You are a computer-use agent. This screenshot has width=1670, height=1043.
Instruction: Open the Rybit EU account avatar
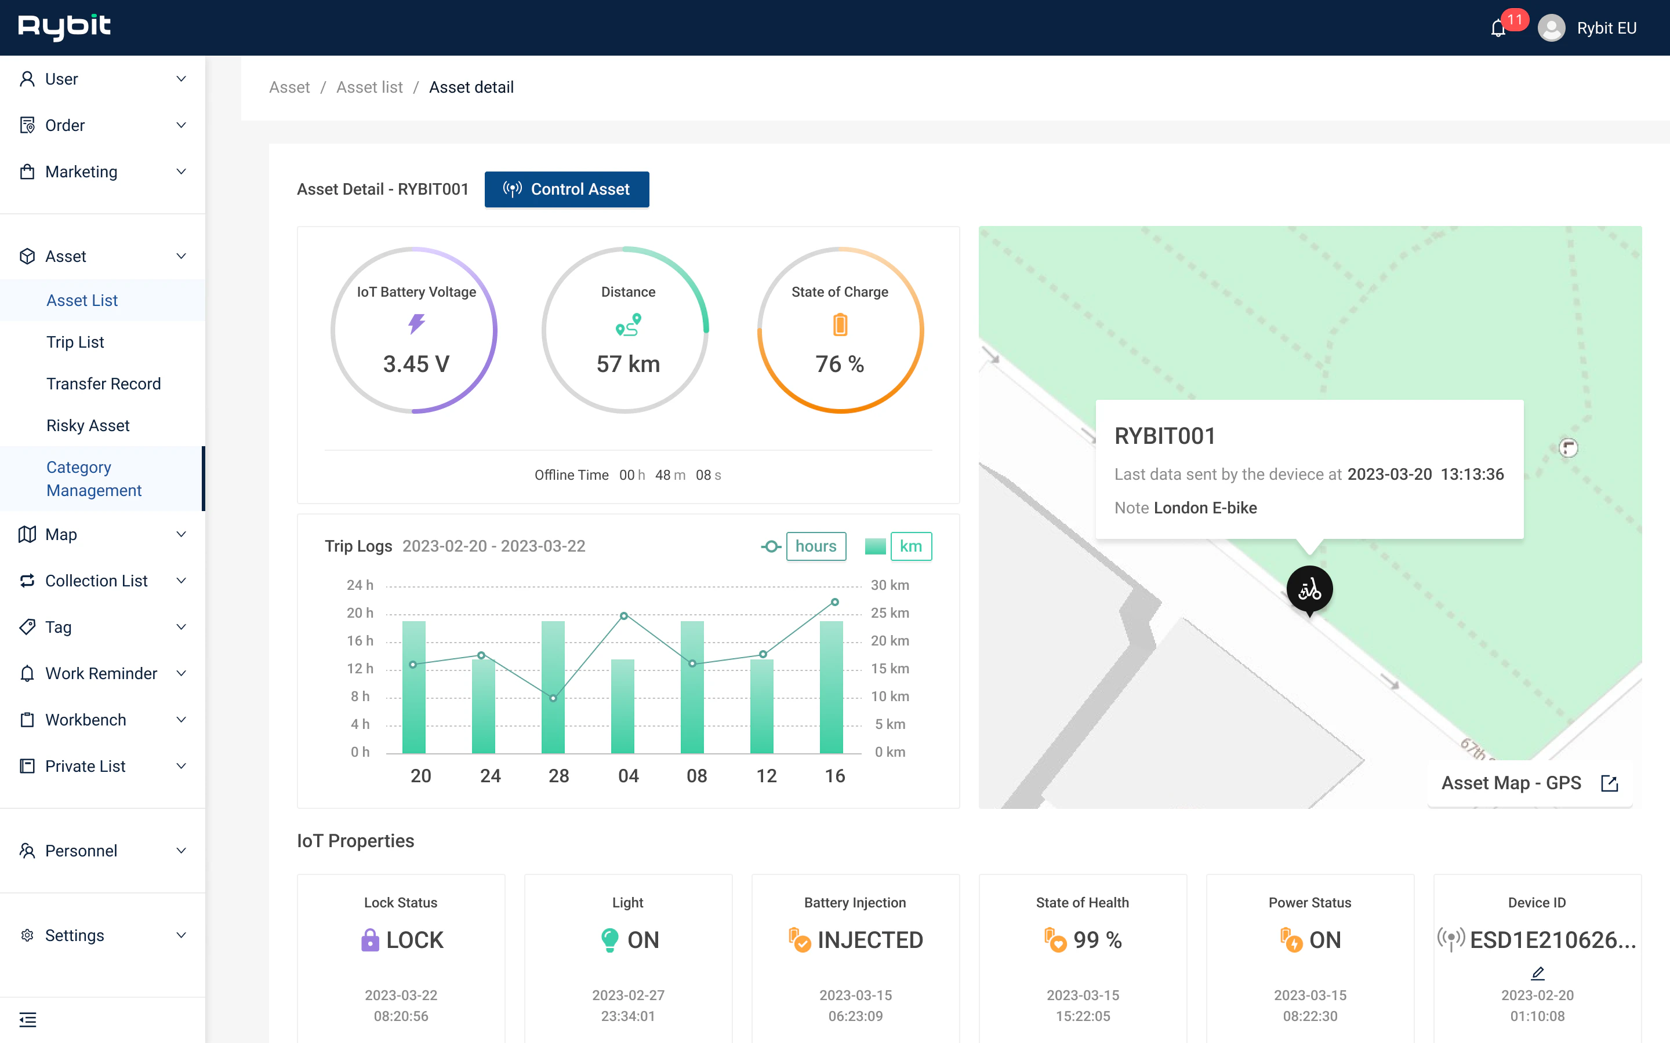coord(1552,28)
